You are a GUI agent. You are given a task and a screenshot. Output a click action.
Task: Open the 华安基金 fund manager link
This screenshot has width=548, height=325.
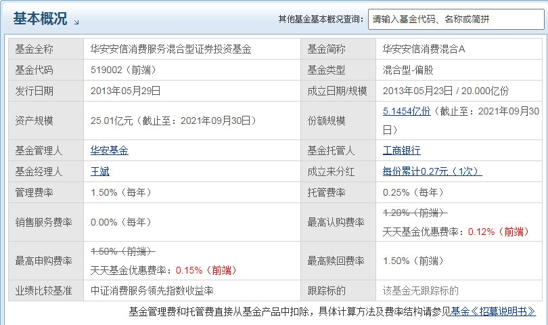click(110, 150)
